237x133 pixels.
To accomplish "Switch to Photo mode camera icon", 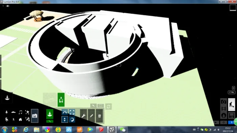I will pyautogui.click(x=223, y=102).
